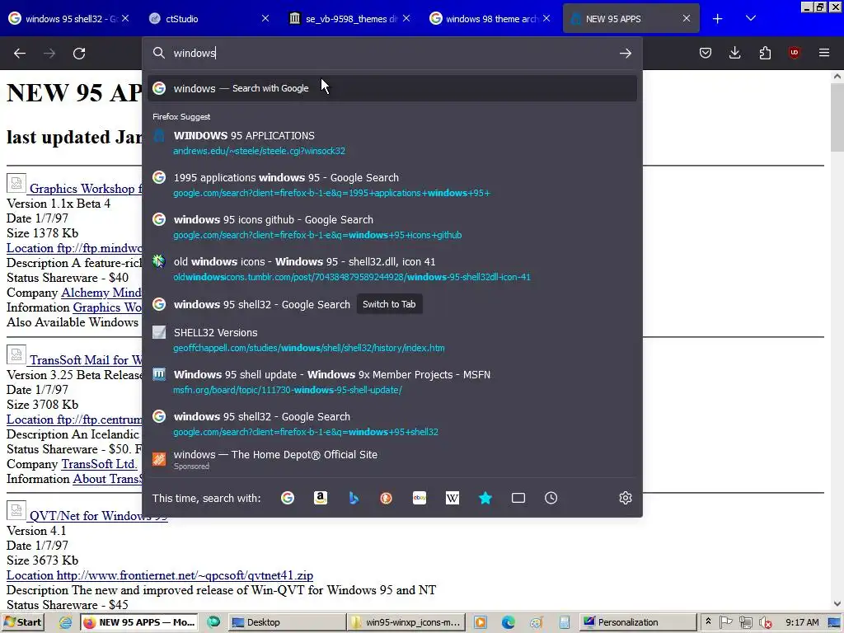The image size is (844, 633).
Task: Launch Internet Explorer from the taskbar
Action: click(66, 622)
